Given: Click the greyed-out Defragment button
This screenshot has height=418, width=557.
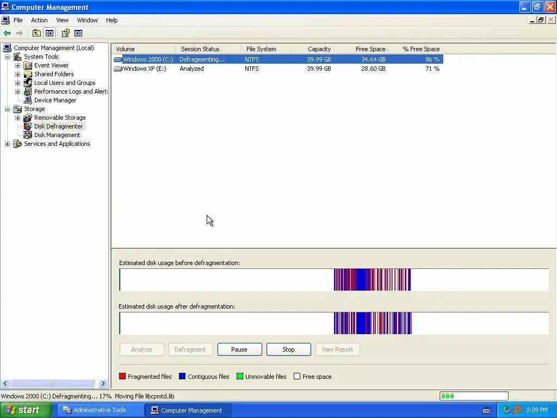Looking at the screenshot, I should pos(190,349).
